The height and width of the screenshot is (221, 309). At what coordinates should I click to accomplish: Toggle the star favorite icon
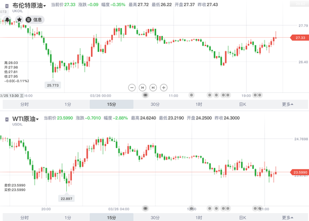[x=19, y=20]
